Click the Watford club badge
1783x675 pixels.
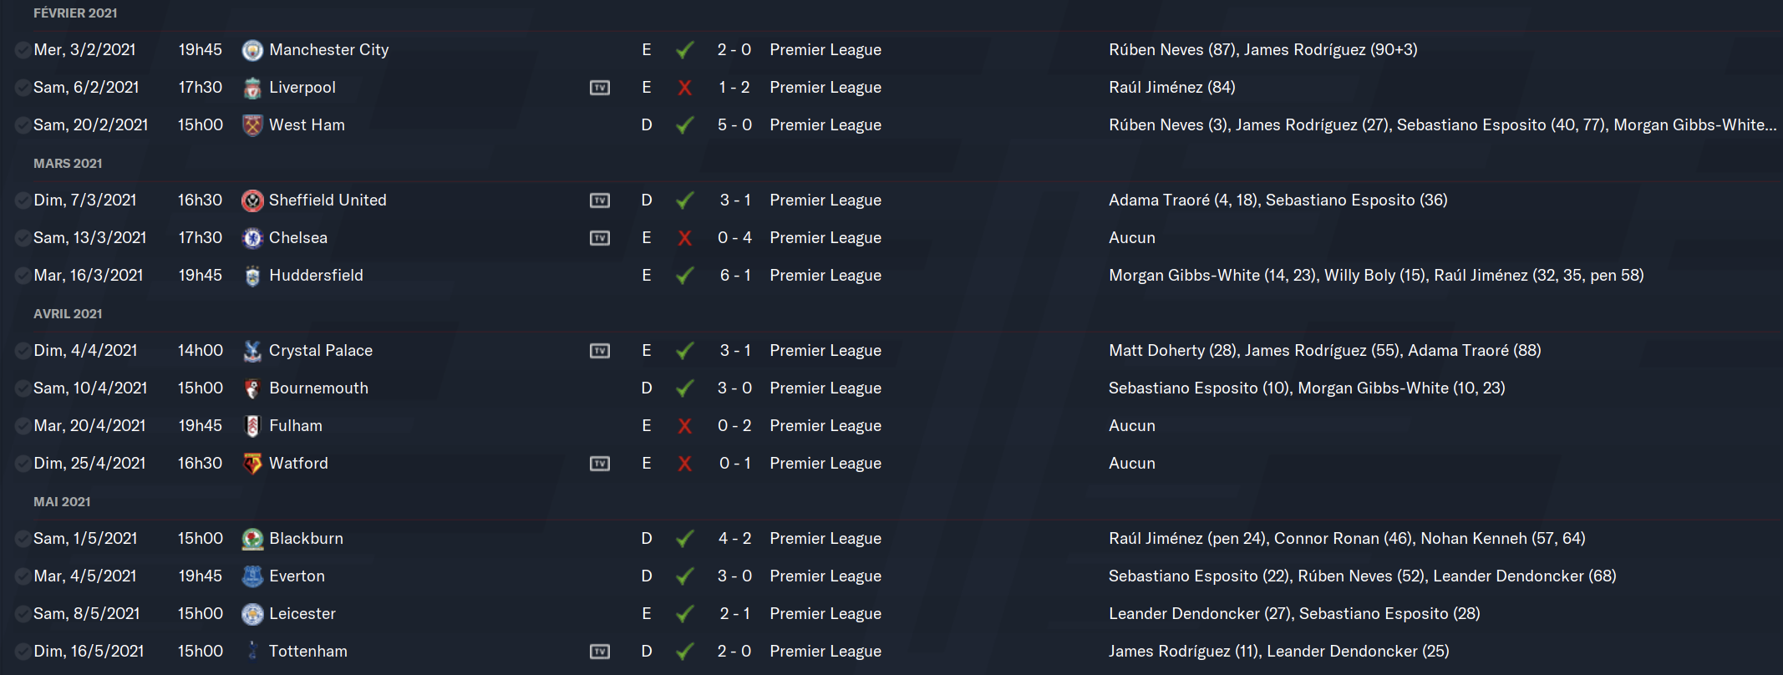coord(252,464)
